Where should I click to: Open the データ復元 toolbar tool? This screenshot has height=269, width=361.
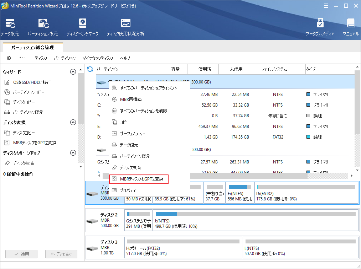click(10, 27)
